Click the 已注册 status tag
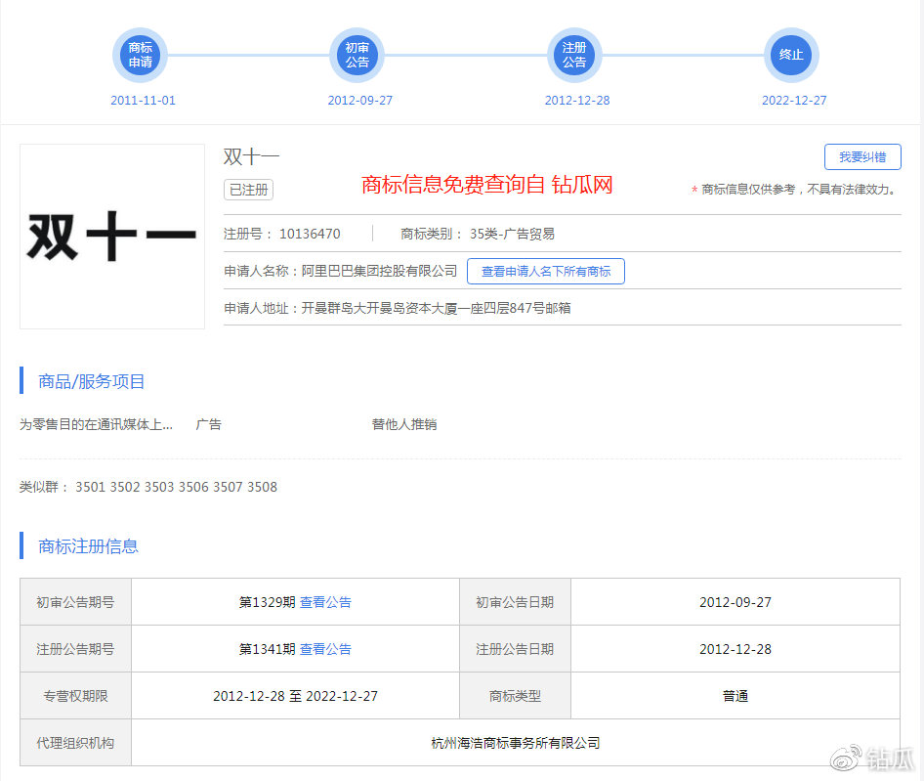The height and width of the screenshot is (781, 924). [249, 190]
